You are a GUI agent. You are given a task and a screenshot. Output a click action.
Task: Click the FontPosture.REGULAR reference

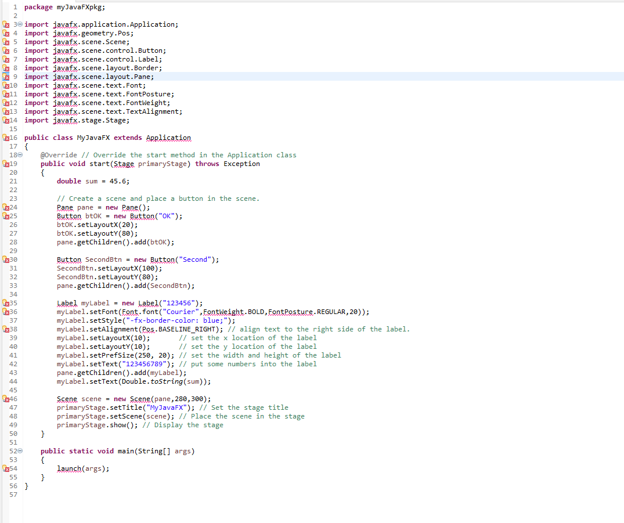(308, 312)
